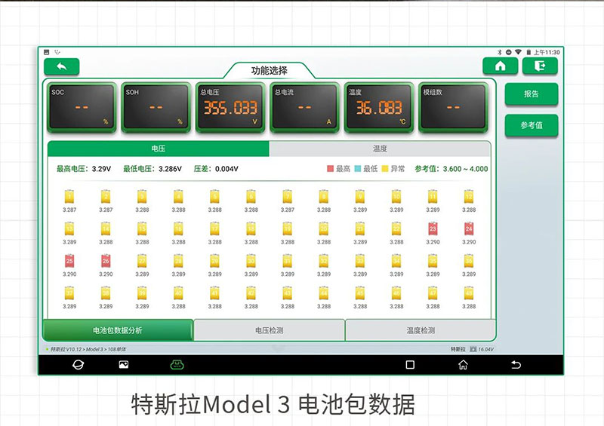Tap the 总电流 current gauge panel
Screen dimensions: 604x426
pos(305,107)
